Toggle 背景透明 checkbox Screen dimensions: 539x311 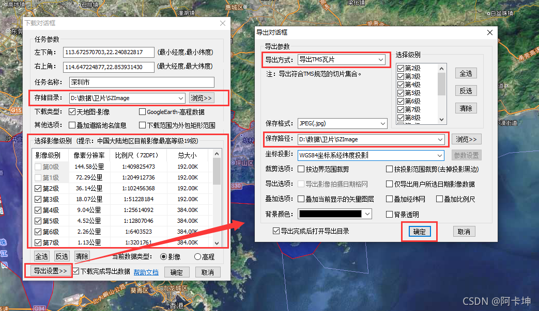(390, 215)
